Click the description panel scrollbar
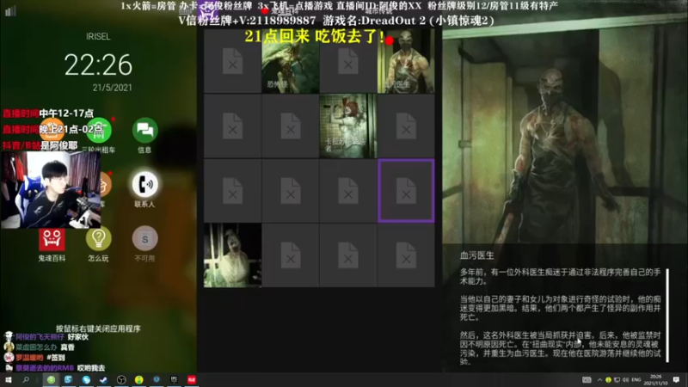Screen dimensions: 688x387 pyautogui.click(x=667, y=316)
